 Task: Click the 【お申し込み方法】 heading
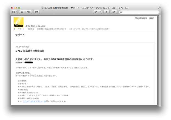(23, 73)
